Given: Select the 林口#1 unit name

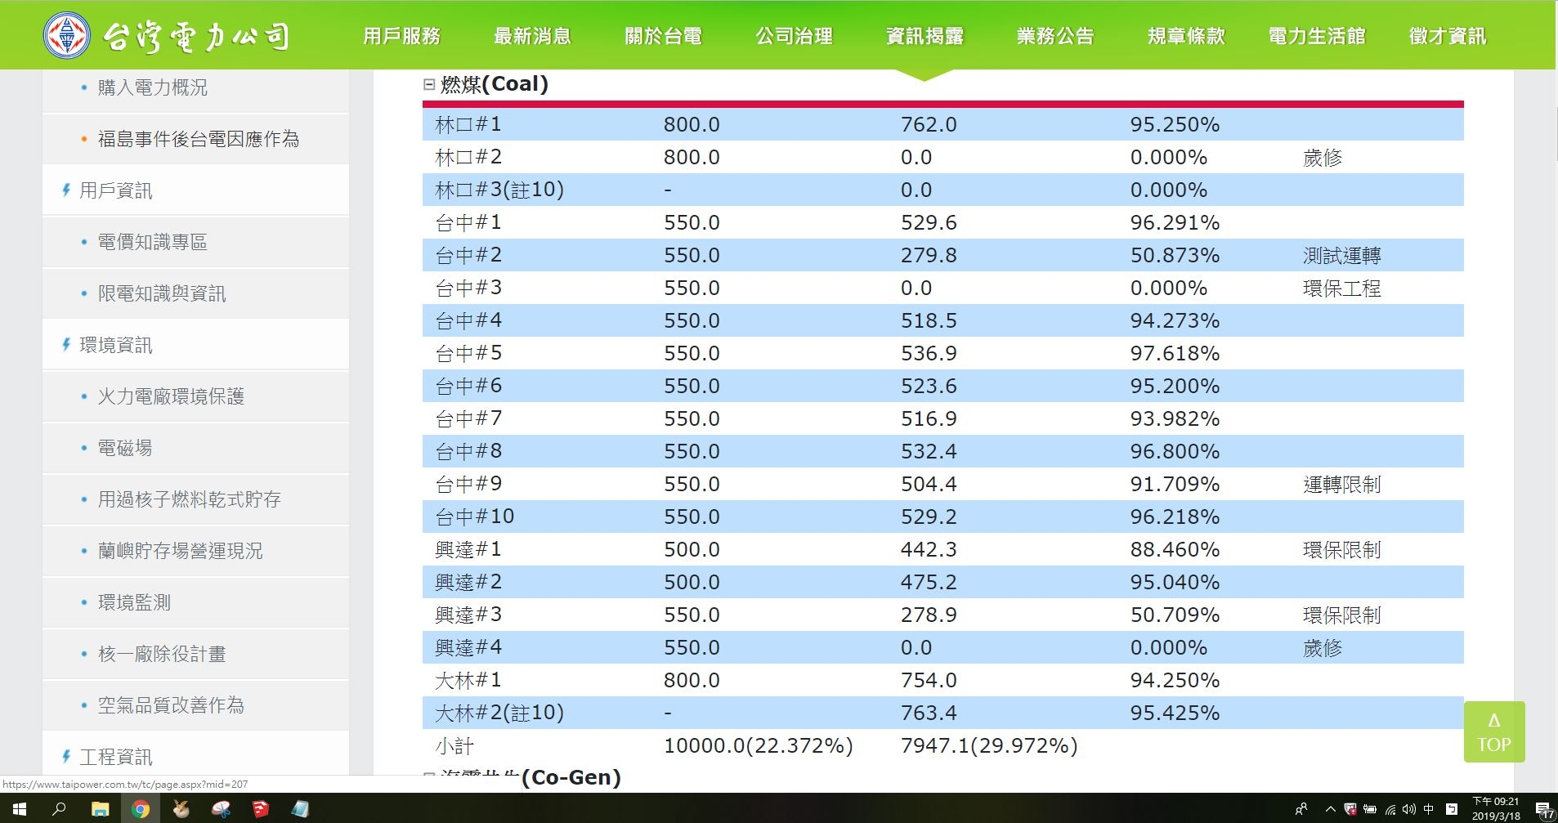Looking at the screenshot, I should pyautogui.click(x=468, y=124).
